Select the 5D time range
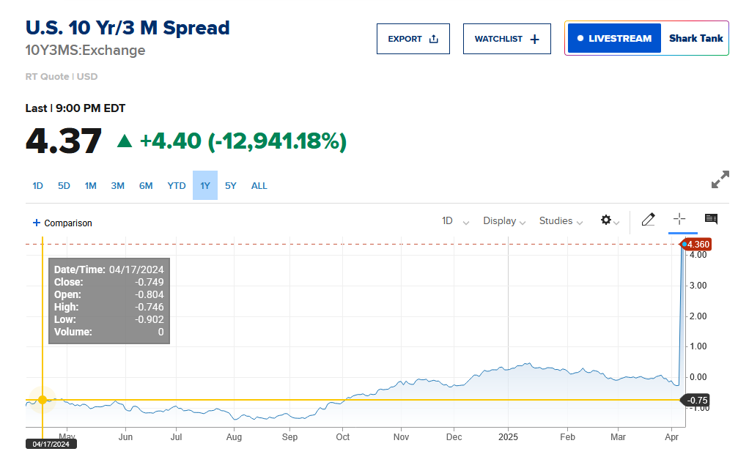Image resolution: width=738 pixels, height=476 pixels. pyautogui.click(x=64, y=186)
